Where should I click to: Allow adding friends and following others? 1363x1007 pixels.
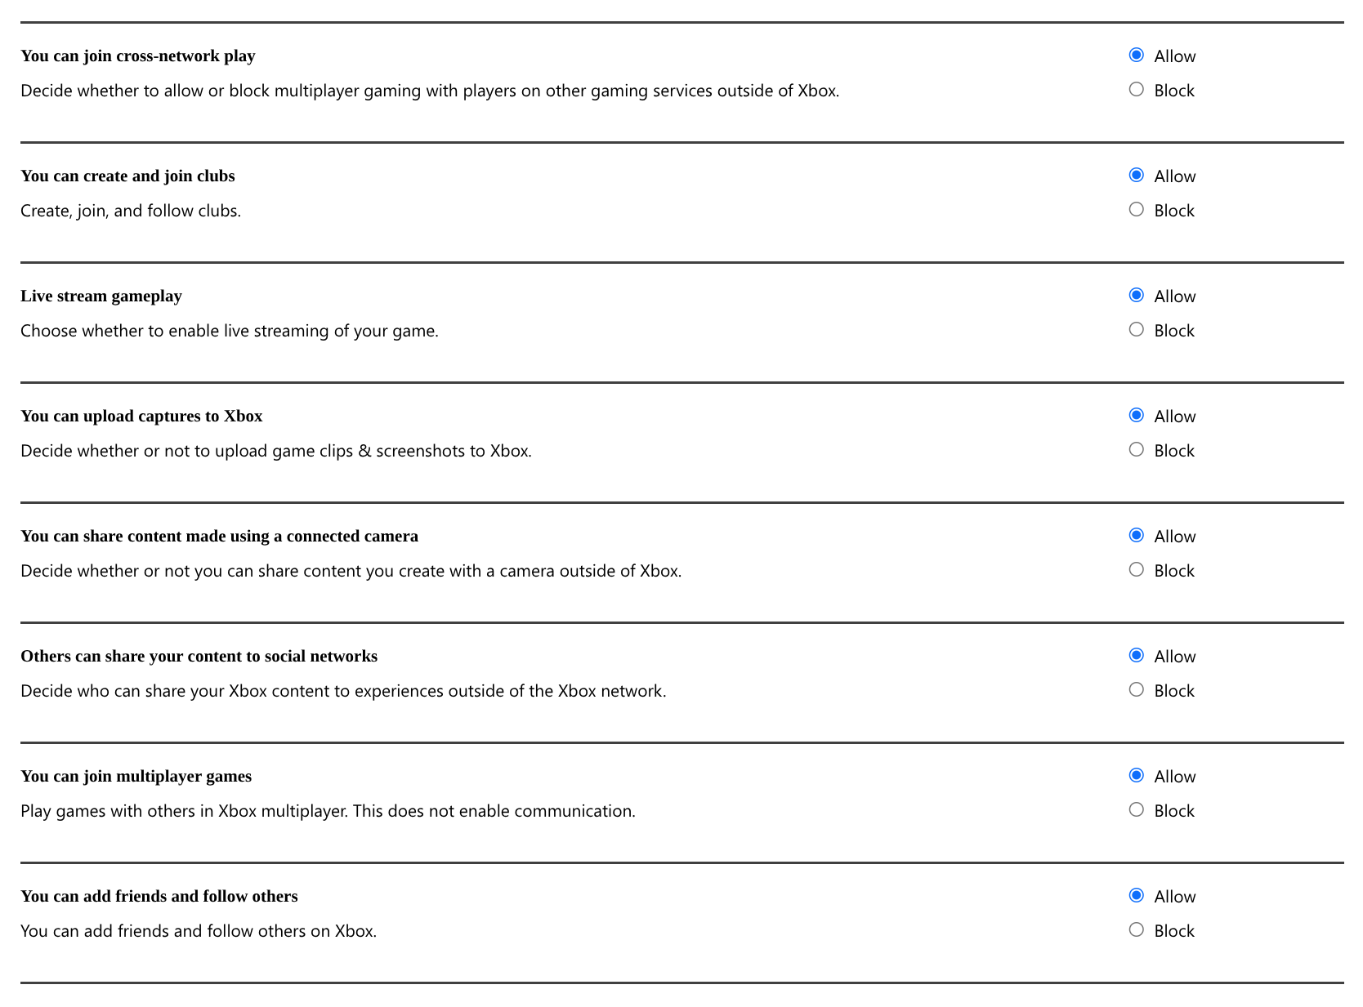tap(1136, 896)
